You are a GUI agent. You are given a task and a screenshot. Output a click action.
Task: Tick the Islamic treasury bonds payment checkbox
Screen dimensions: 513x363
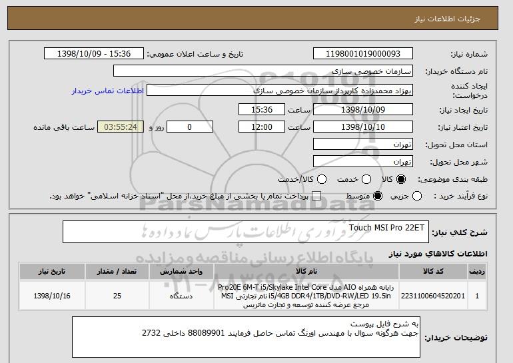click(316, 196)
